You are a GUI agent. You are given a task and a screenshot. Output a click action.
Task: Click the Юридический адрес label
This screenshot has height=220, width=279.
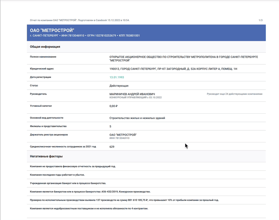click(x=42, y=68)
